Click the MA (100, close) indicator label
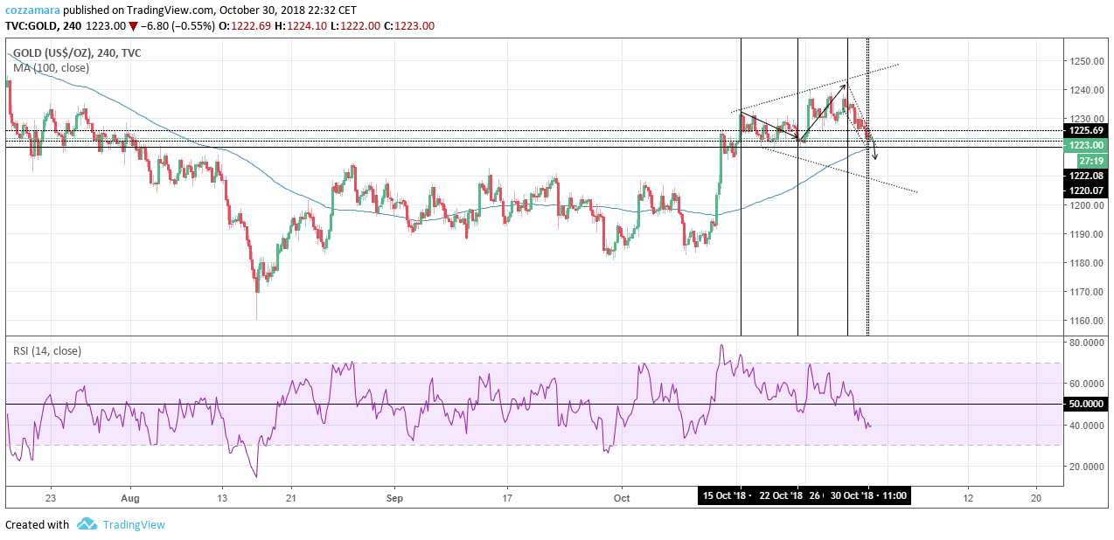 pos(52,67)
